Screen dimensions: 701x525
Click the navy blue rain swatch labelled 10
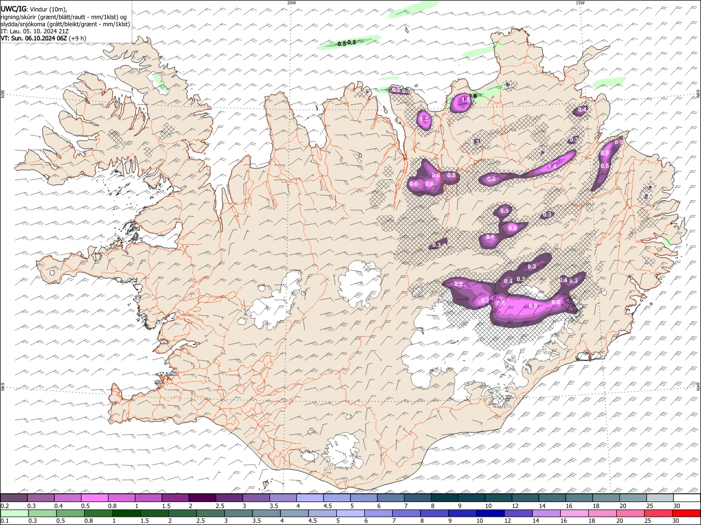click(x=490, y=513)
